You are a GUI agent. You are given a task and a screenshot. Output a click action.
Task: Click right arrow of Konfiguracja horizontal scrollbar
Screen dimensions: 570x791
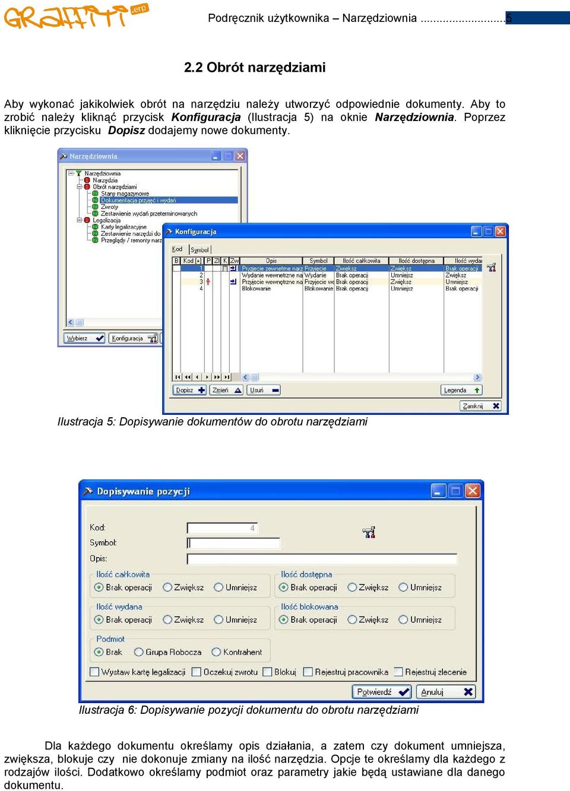(477, 377)
